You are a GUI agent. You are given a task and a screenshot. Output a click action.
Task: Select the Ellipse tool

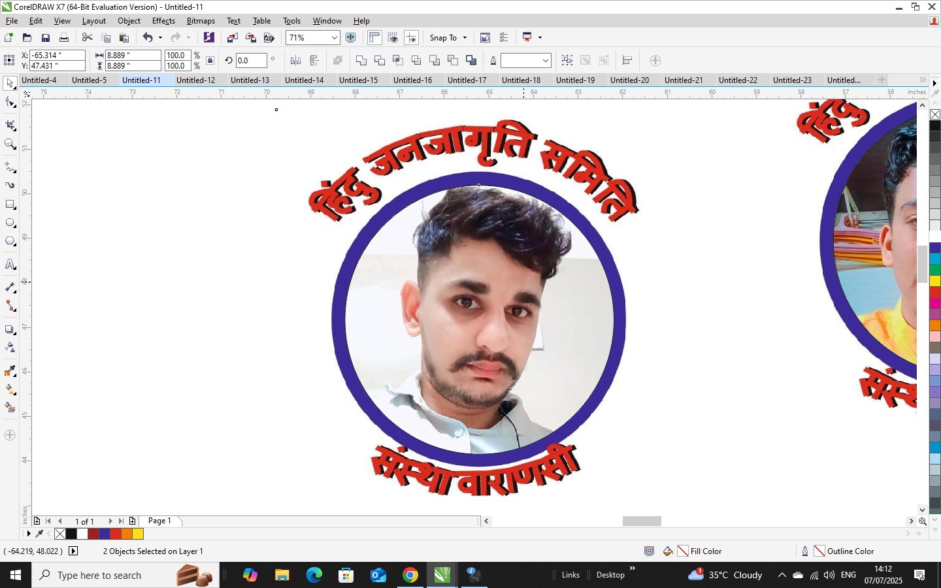pyautogui.click(x=10, y=223)
